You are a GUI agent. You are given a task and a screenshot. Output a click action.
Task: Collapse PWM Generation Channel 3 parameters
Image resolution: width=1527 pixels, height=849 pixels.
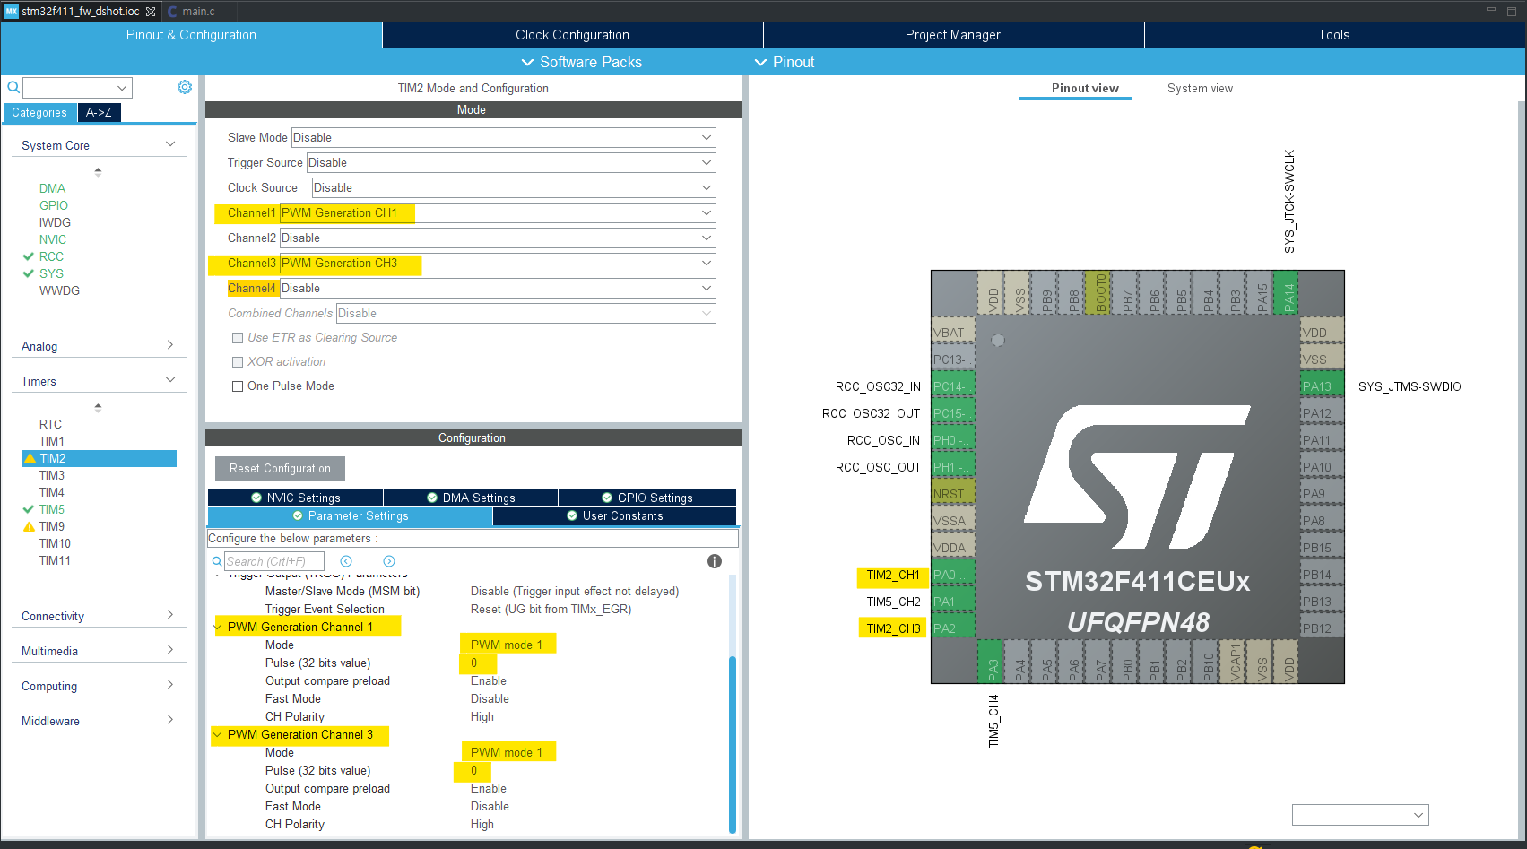point(218,734)
